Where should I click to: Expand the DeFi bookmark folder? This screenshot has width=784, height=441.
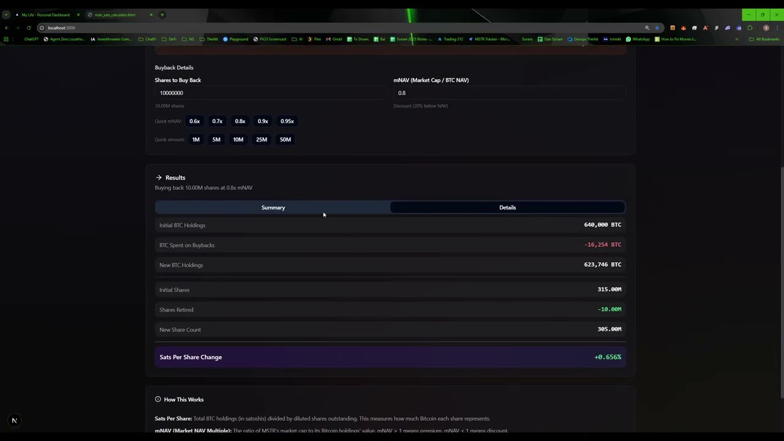(169, 39)
